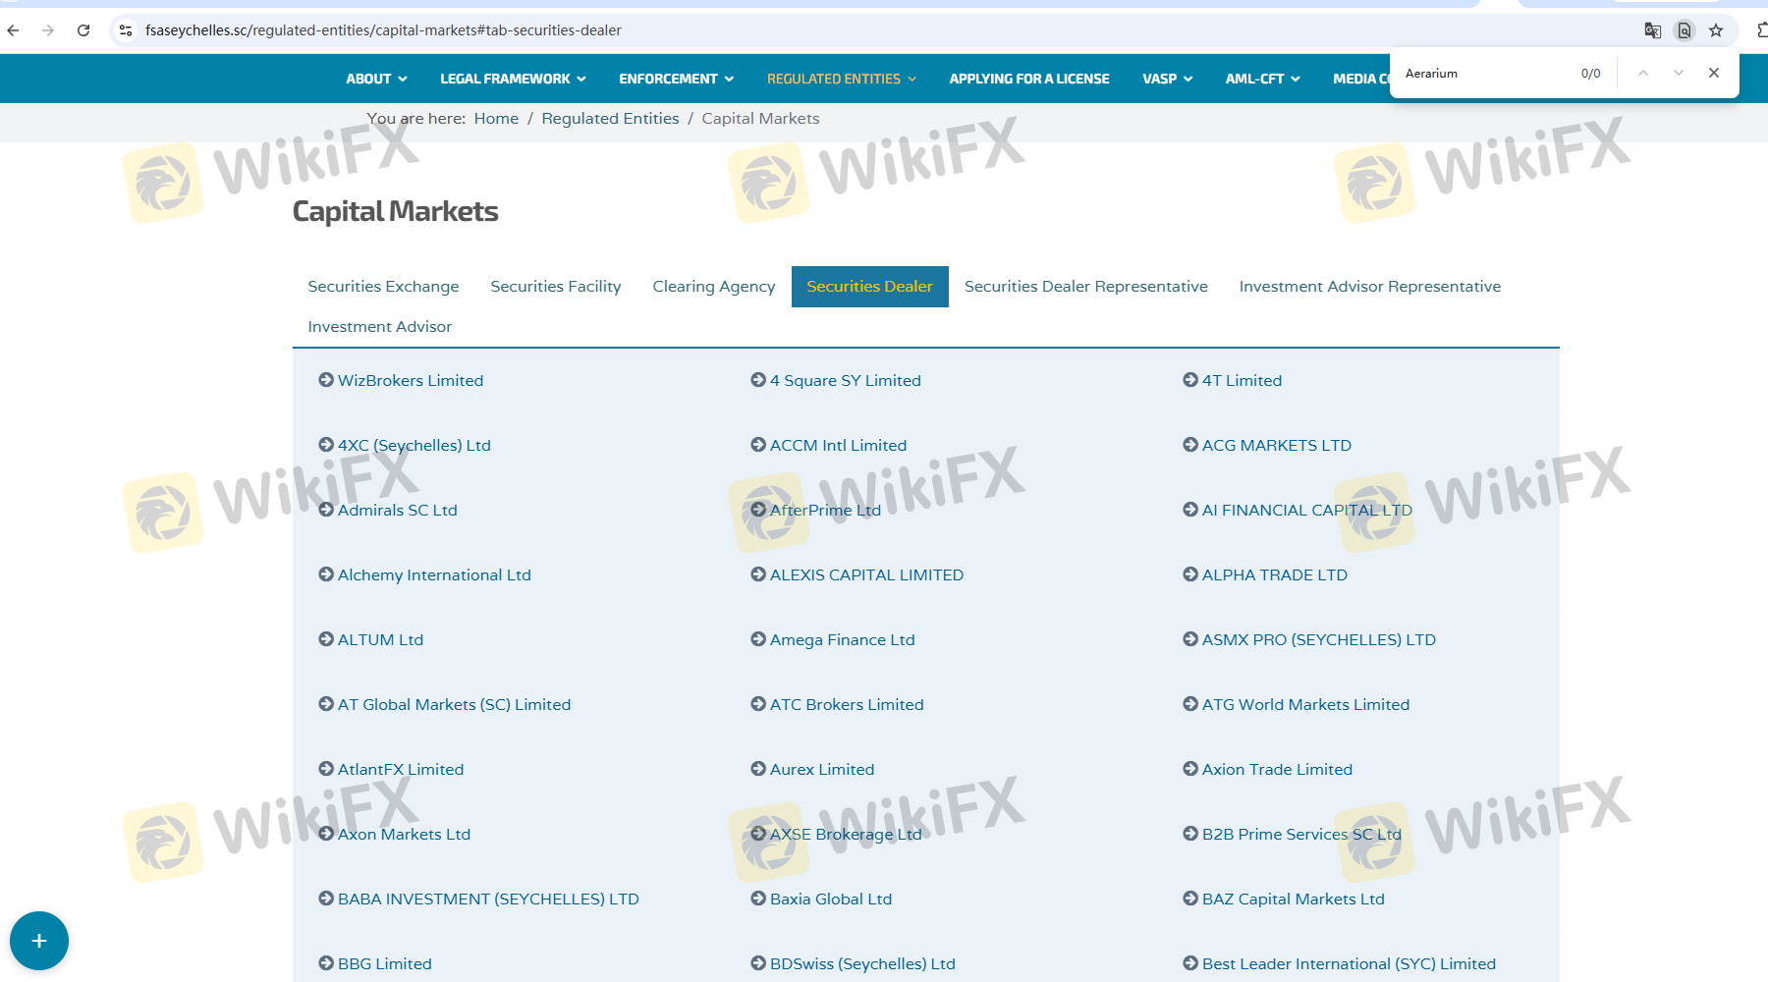Click the find-in-page search field

(1483, 74)
